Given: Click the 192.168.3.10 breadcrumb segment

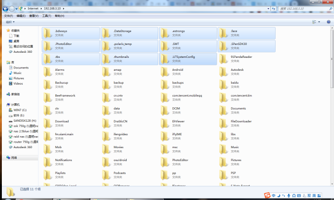Looking at the screenshot, I should click(x=52, y=8).
